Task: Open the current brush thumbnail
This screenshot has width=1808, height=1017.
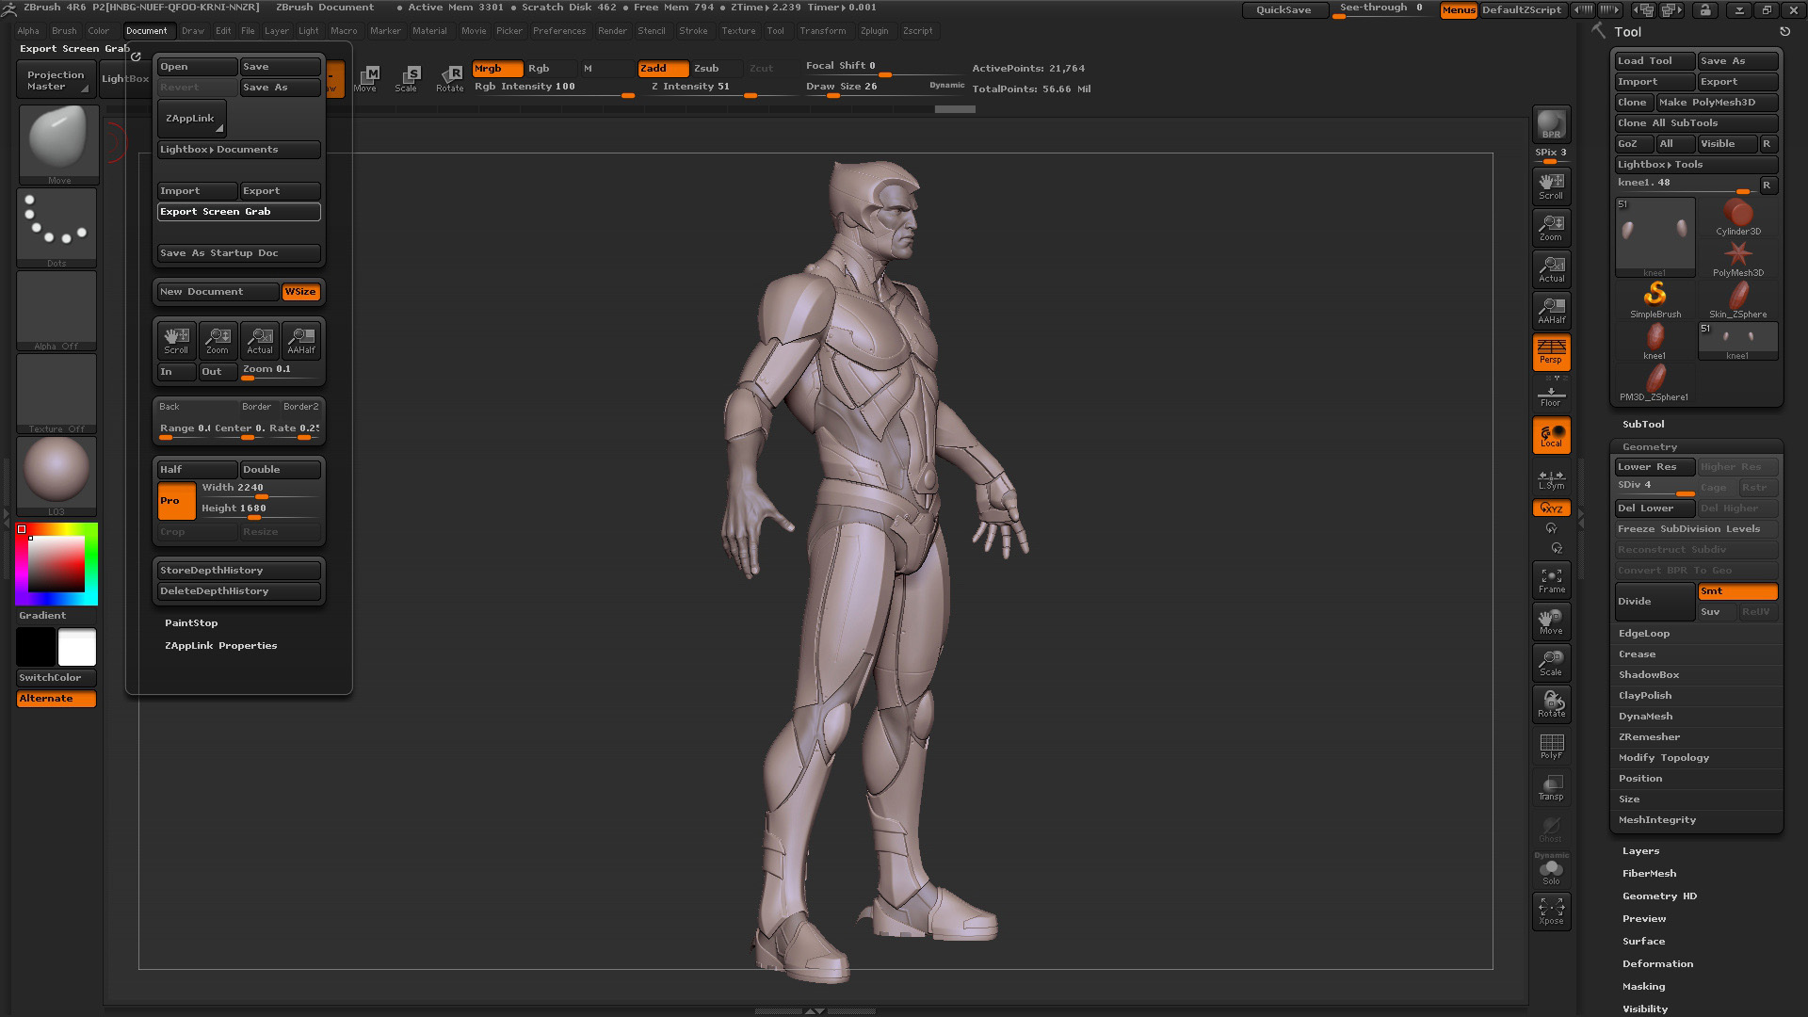Action: coord(58,142)
